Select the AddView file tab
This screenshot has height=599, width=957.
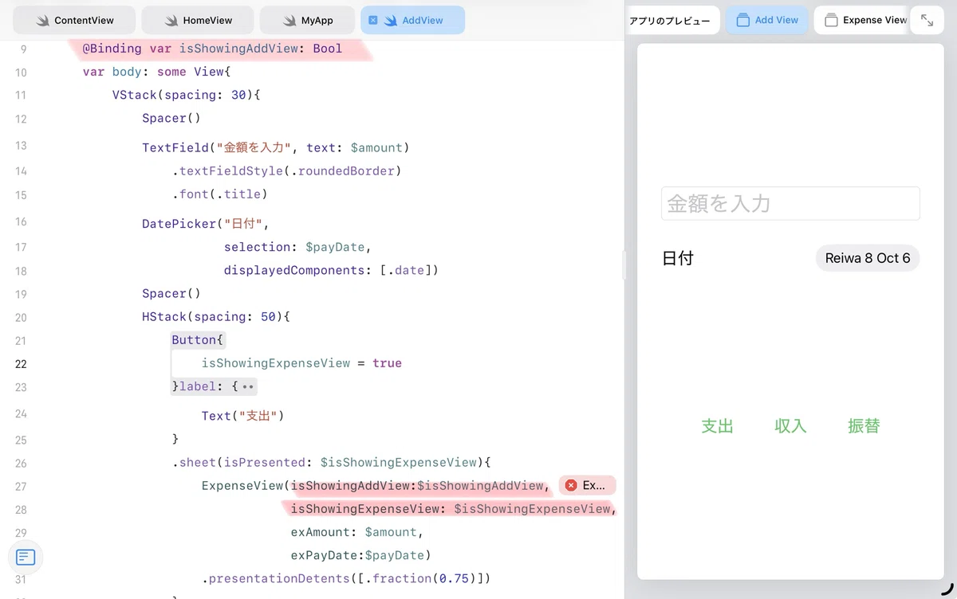[x=412, y=20]
